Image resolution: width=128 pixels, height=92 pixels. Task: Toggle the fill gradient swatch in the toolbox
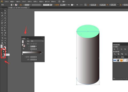point(2,46)
